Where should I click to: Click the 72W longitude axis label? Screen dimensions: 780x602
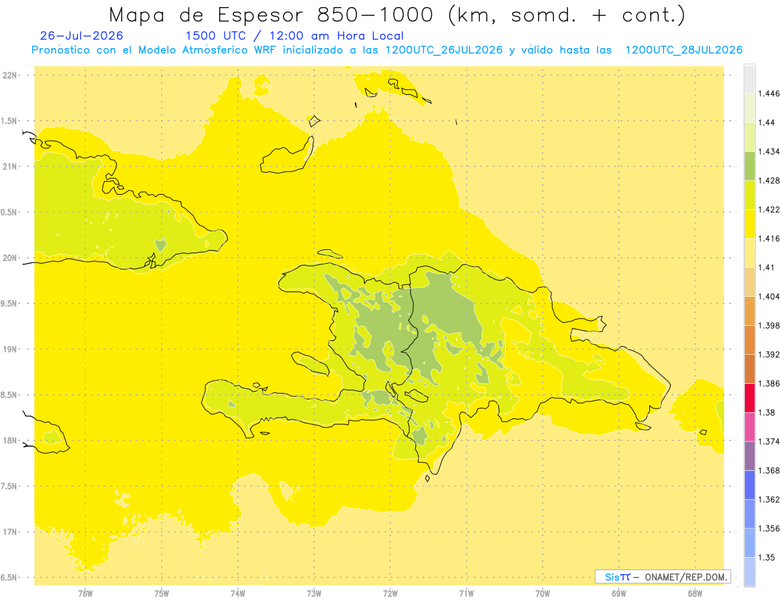[390, 593]
